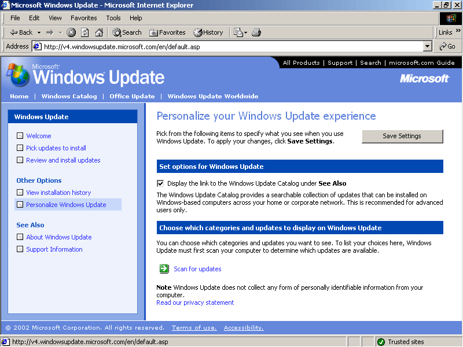The image size is (463, 347).
Task: Open the Forward button dropdown arrow
Action: coord(59,32)
